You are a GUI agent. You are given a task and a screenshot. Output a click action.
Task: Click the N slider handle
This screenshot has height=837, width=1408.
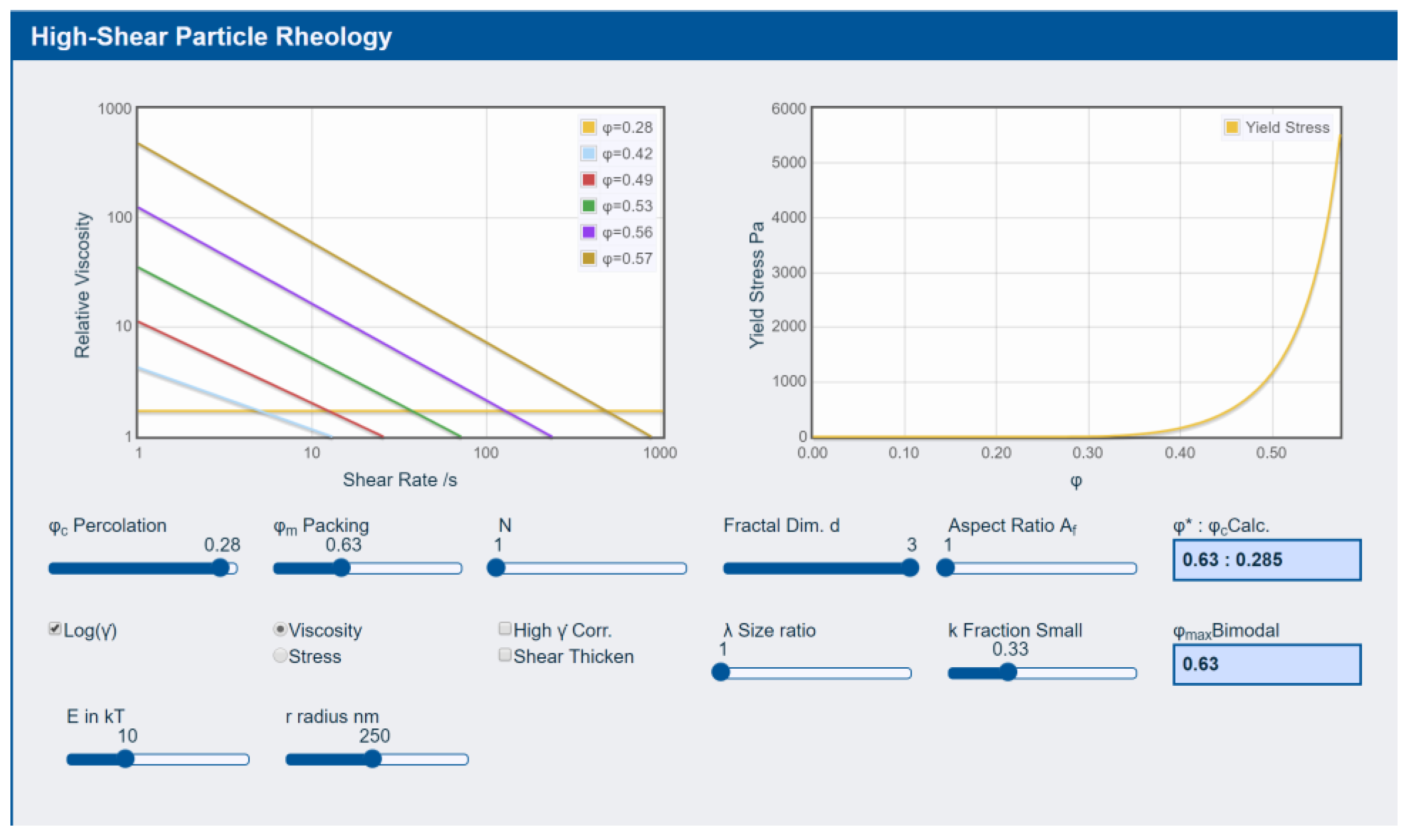coord(496,567)
